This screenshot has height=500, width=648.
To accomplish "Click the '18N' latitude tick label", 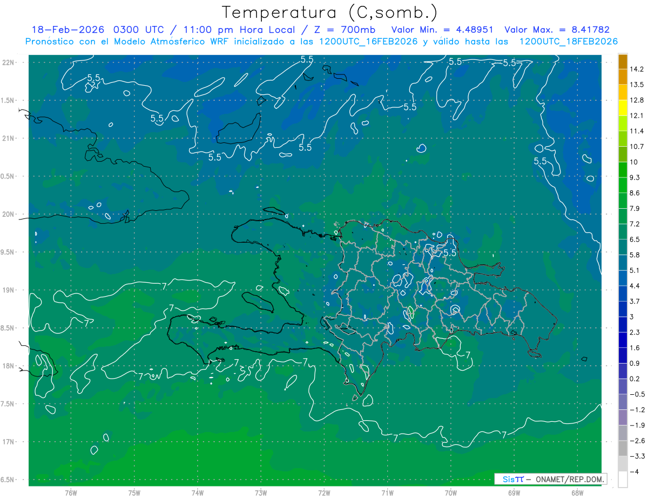I will [8, 366].
